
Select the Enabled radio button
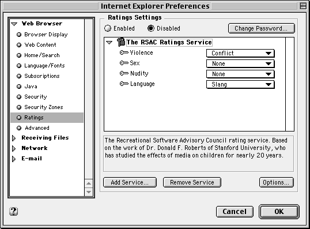point(108,28)
